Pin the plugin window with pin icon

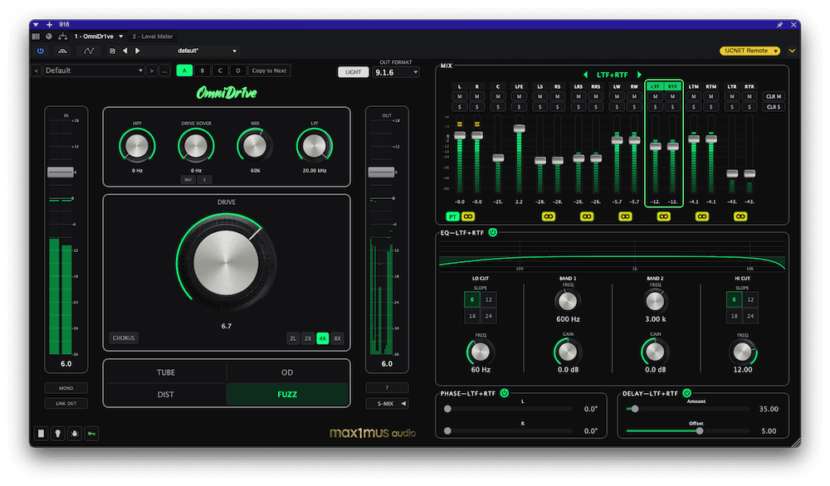pyautogui.click(x=779, y=24)
